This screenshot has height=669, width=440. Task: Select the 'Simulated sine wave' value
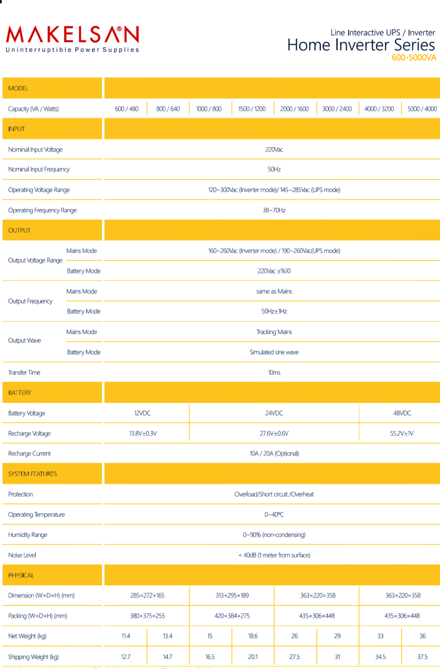[274, 352]
